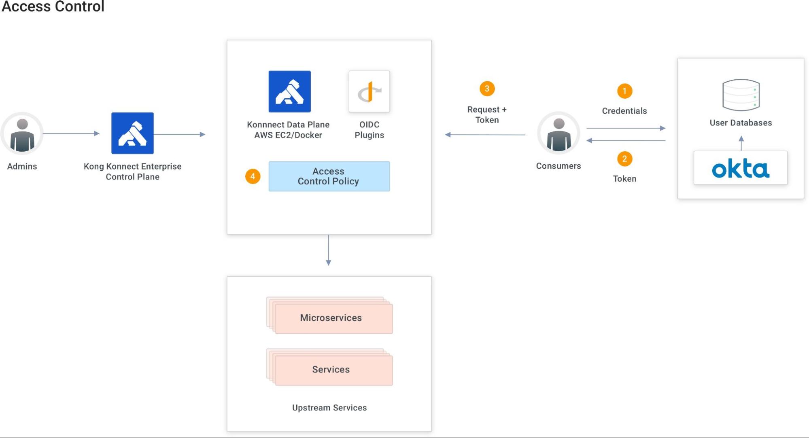809x438 pixels.
Task: Click the Admins person icon
Action: 22,133
